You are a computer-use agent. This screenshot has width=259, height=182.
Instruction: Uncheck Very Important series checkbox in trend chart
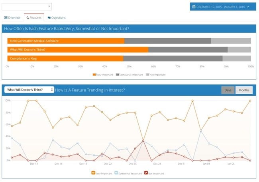93,173
